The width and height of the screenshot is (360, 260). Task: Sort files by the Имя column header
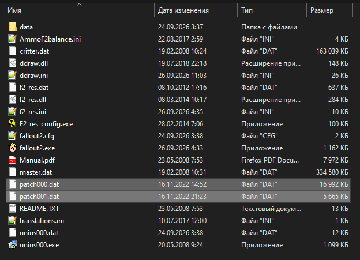click(x=14, y=10)
